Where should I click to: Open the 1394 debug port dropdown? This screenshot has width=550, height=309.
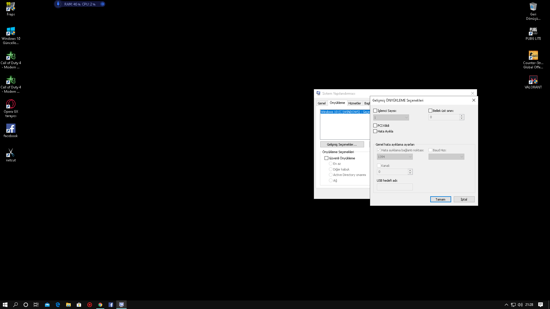(x=395, y=157)
